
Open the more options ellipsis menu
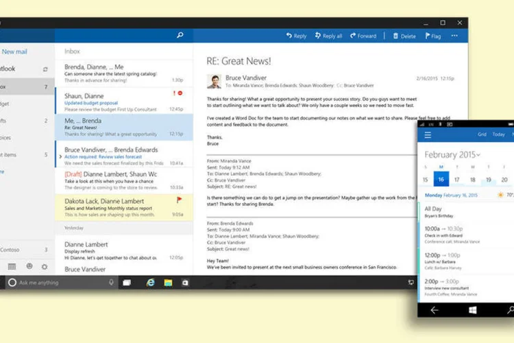coord(454,36)
